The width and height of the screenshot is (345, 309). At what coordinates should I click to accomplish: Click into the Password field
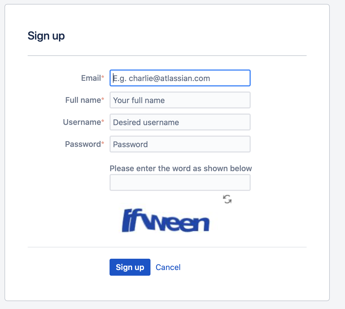[x=180, y=144]
